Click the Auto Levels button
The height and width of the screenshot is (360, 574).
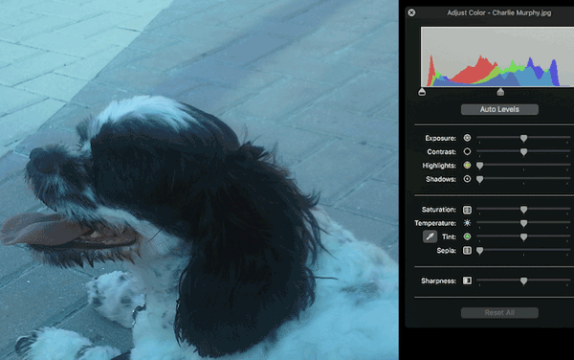point(499,109)
